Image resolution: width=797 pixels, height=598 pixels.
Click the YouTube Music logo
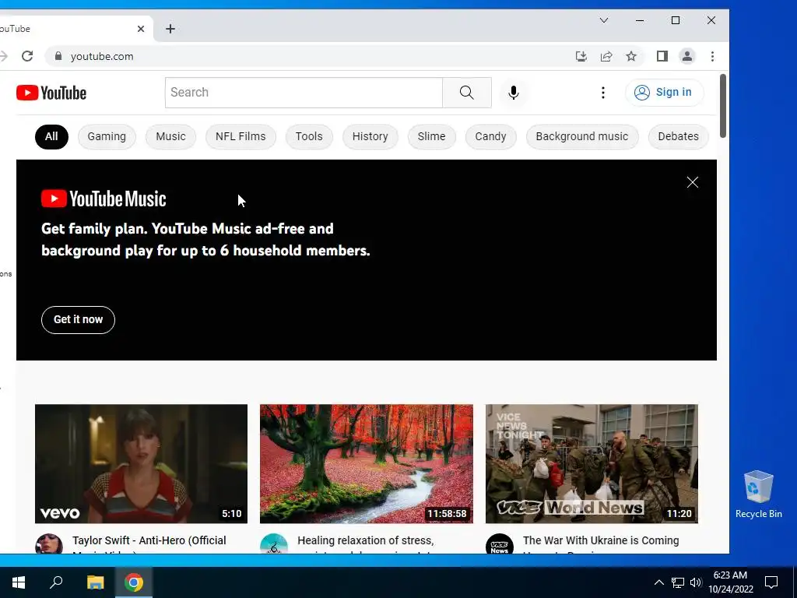(x=104, y=199)
